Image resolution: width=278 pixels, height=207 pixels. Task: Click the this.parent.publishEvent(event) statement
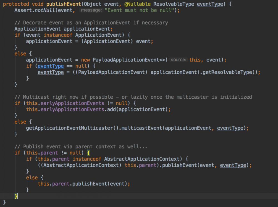(84, 184)
